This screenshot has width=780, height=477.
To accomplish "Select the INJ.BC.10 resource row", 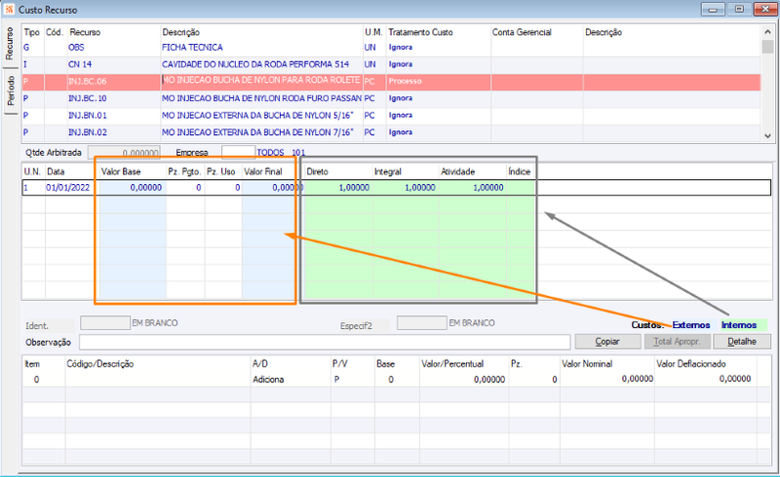I will [392, 98].
